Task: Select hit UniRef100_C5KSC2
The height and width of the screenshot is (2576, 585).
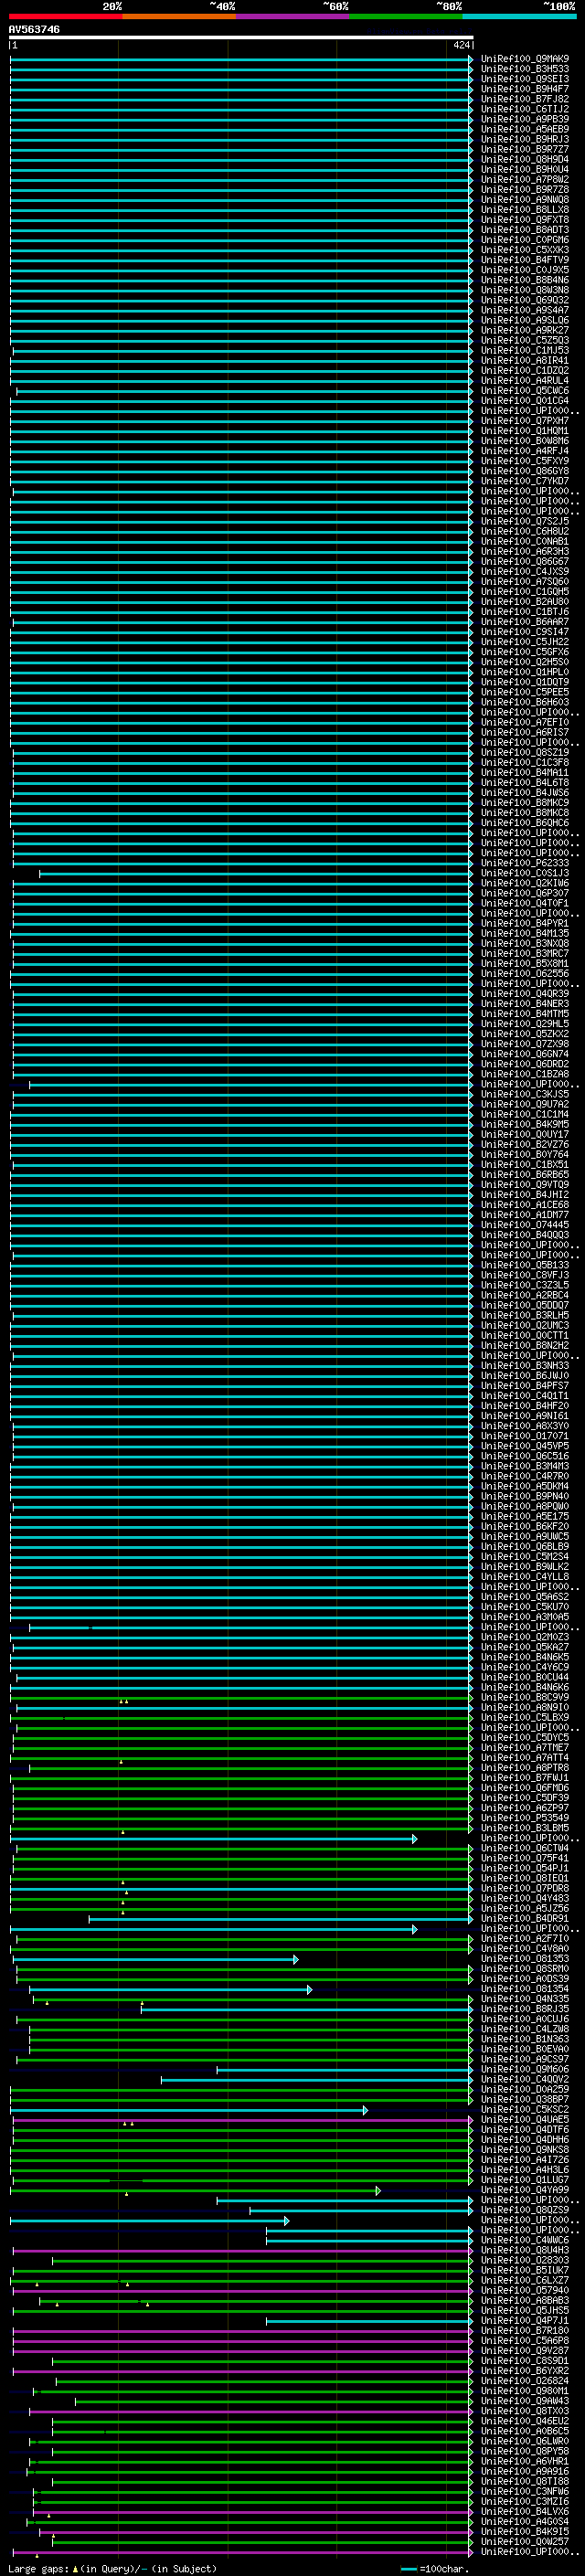Action: 524,2109
